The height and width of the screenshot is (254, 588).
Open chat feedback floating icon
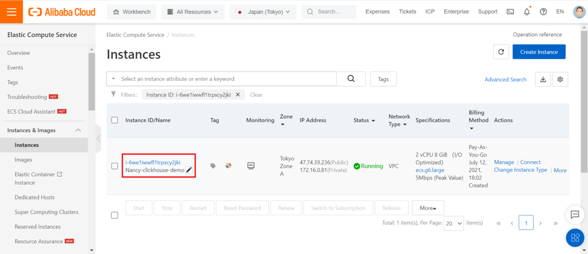[x=575, y=215]
